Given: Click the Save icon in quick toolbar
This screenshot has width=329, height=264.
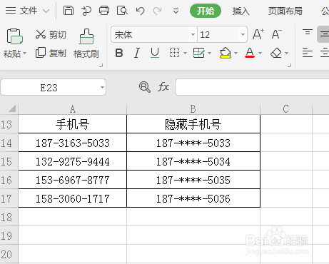Looking at the screenshot, I should pyautogui.click(x=69, y=11).
